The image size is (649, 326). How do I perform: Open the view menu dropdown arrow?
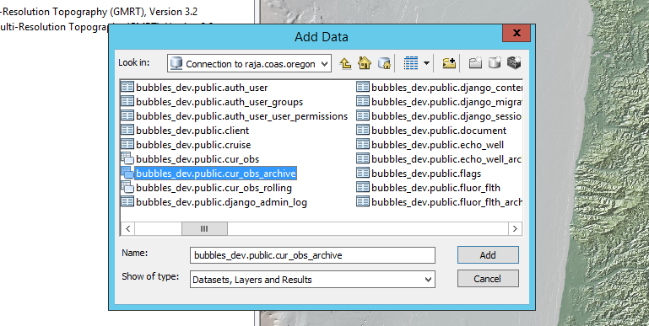click(426, 64)
